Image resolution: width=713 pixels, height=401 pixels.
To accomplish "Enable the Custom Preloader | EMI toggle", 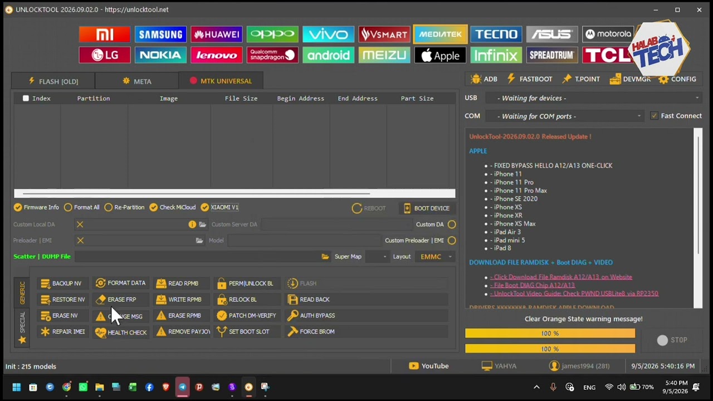I will [x=452, y=241].
